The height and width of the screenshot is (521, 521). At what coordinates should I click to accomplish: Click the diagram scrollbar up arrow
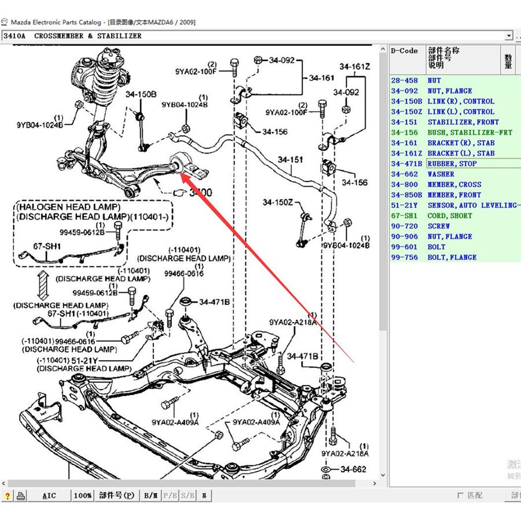[382, 50]
